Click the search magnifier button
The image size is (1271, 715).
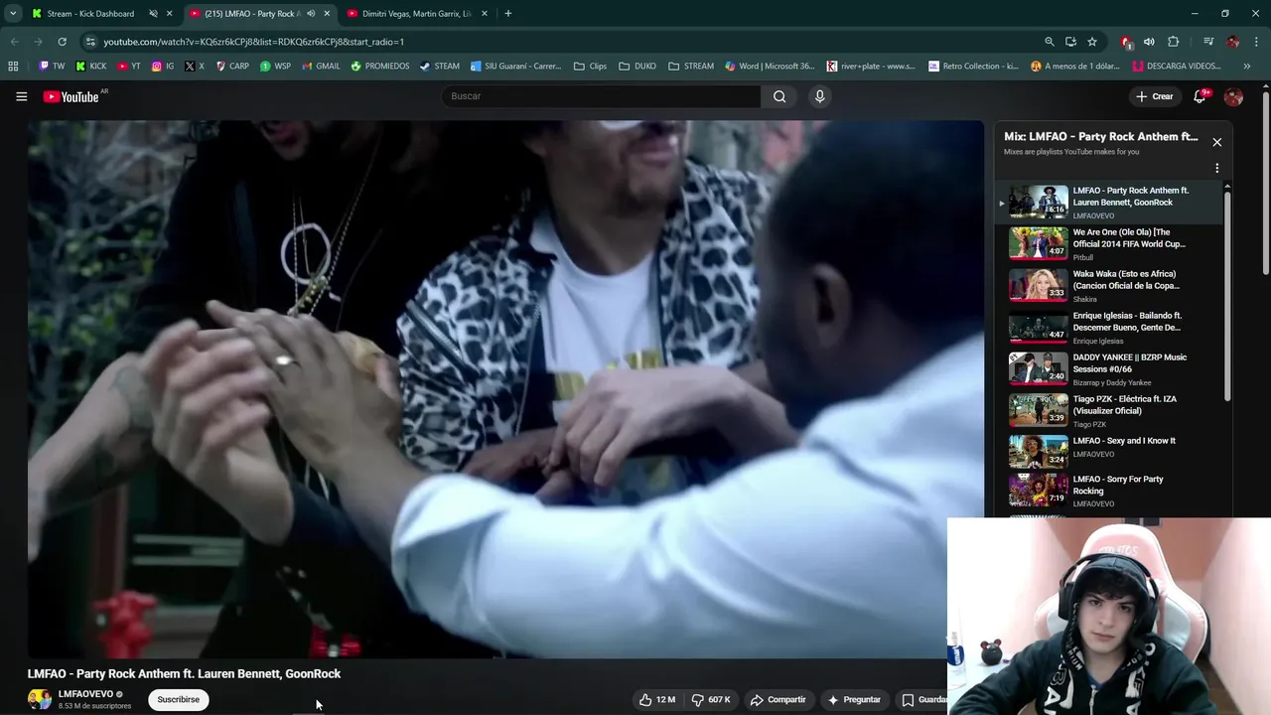coord(779,96)
